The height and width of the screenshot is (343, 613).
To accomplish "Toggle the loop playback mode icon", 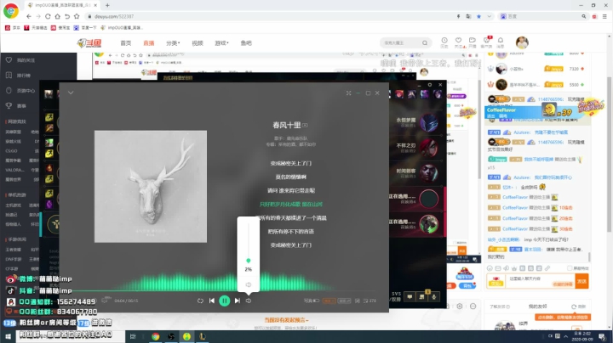I will click(x=200, y=301).
